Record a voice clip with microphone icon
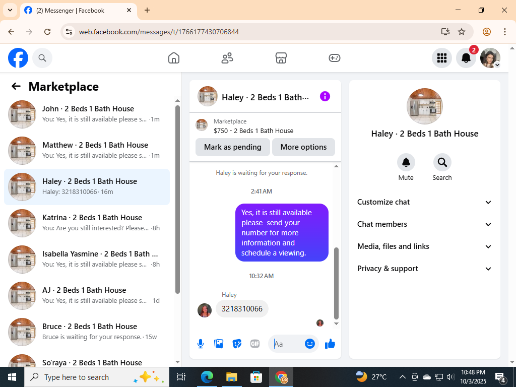Viewport: 516px width, 387px height. [201, 344]
